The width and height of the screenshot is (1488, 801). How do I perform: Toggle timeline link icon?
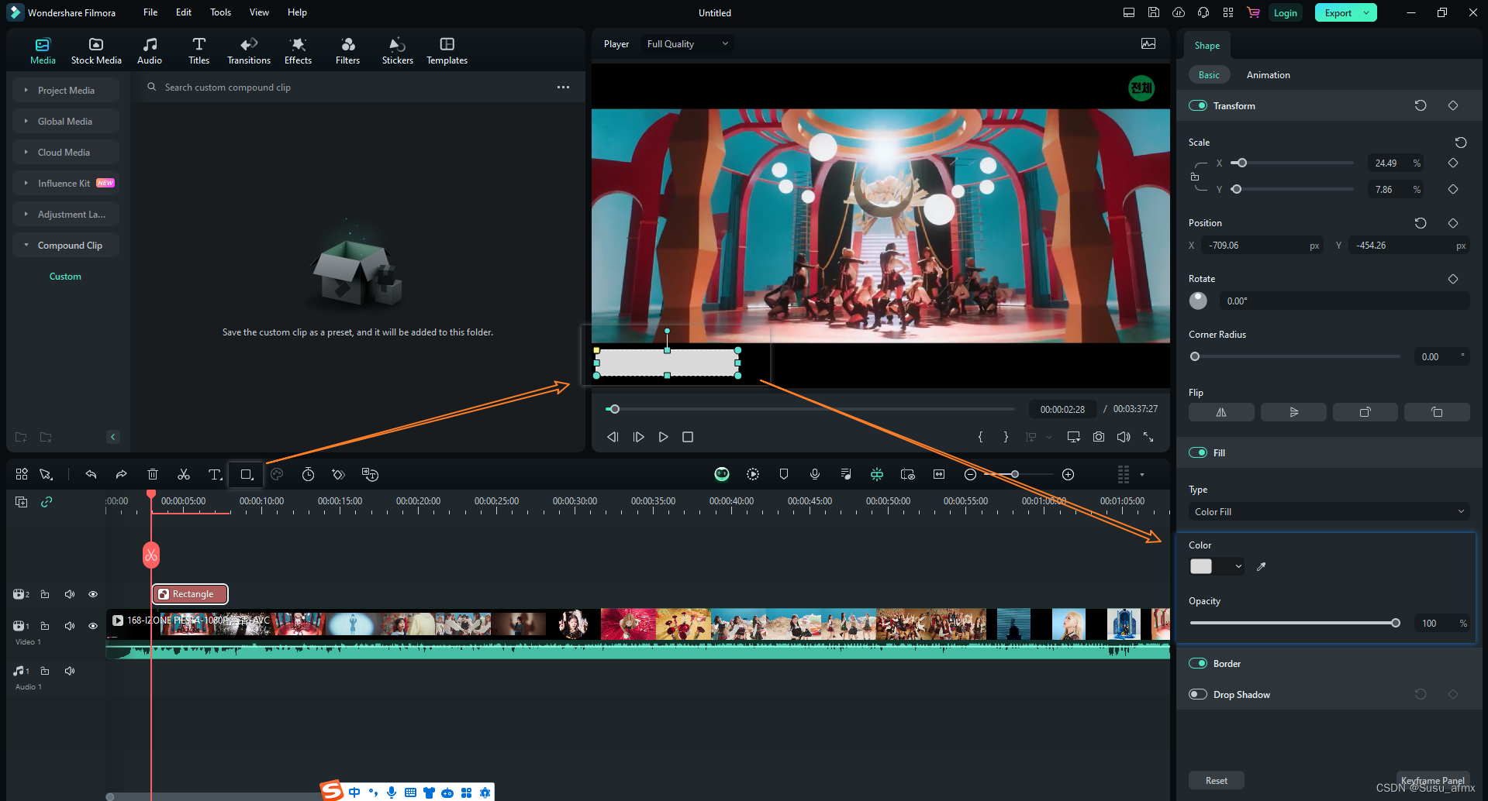click(47, 502)
